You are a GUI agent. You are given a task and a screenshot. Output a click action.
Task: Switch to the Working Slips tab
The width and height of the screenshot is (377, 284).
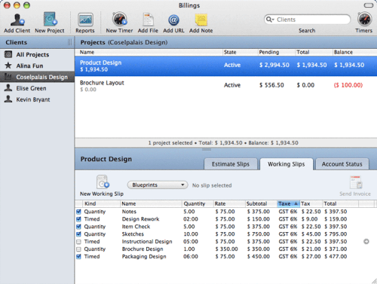287,164
